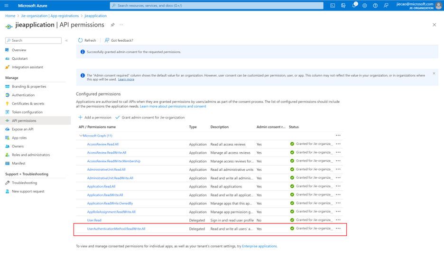Open Quickstart in left menu

(19, 59)
